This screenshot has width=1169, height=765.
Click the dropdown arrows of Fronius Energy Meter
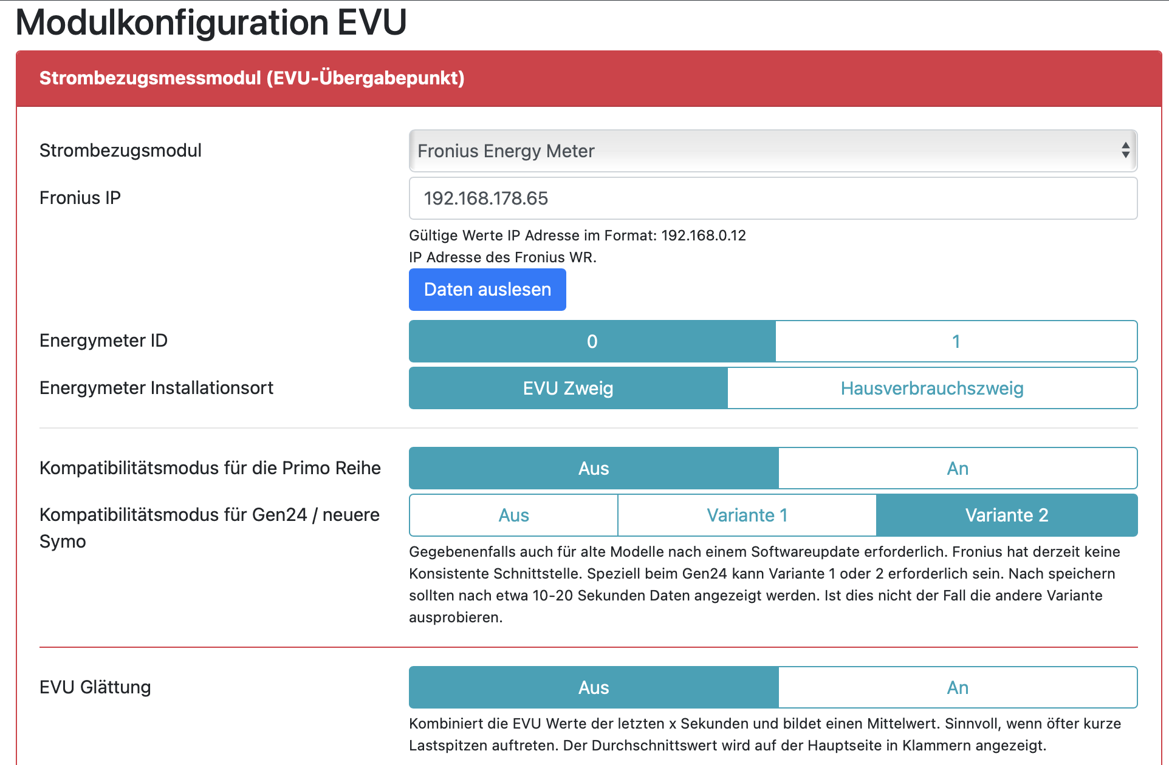coord(1125,151)
